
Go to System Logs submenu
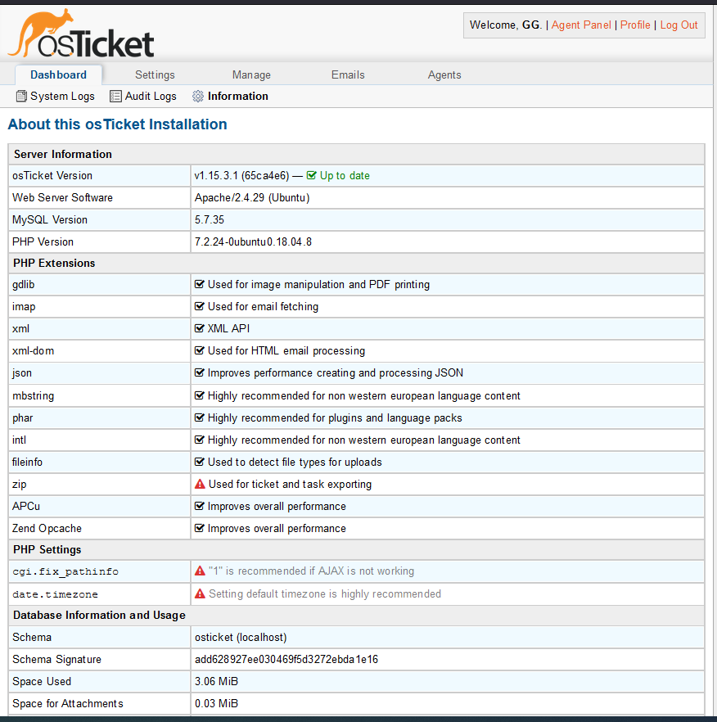[x=56, y=96]
